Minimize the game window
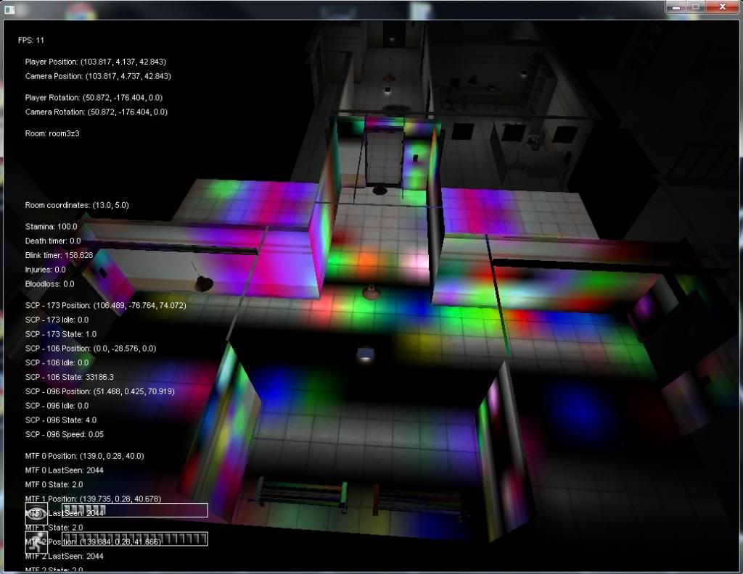 (676, 7)
